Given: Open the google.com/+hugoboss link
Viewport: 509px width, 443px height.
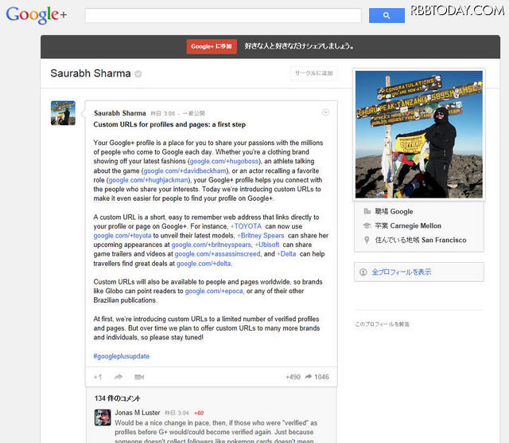Looking at the screenshot, I should coord(224,161).
